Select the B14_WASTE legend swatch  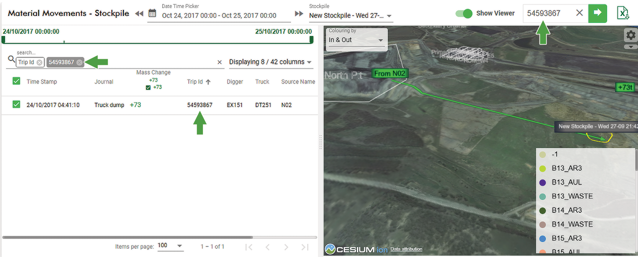click(543, 225)
